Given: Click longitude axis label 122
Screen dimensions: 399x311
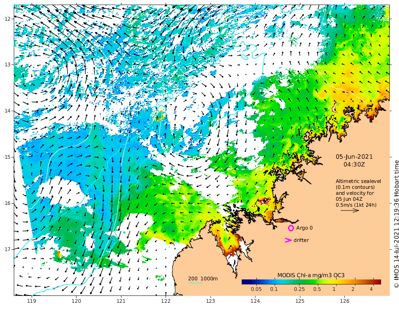Looking at the screenshot, I should tap(166, 301).
